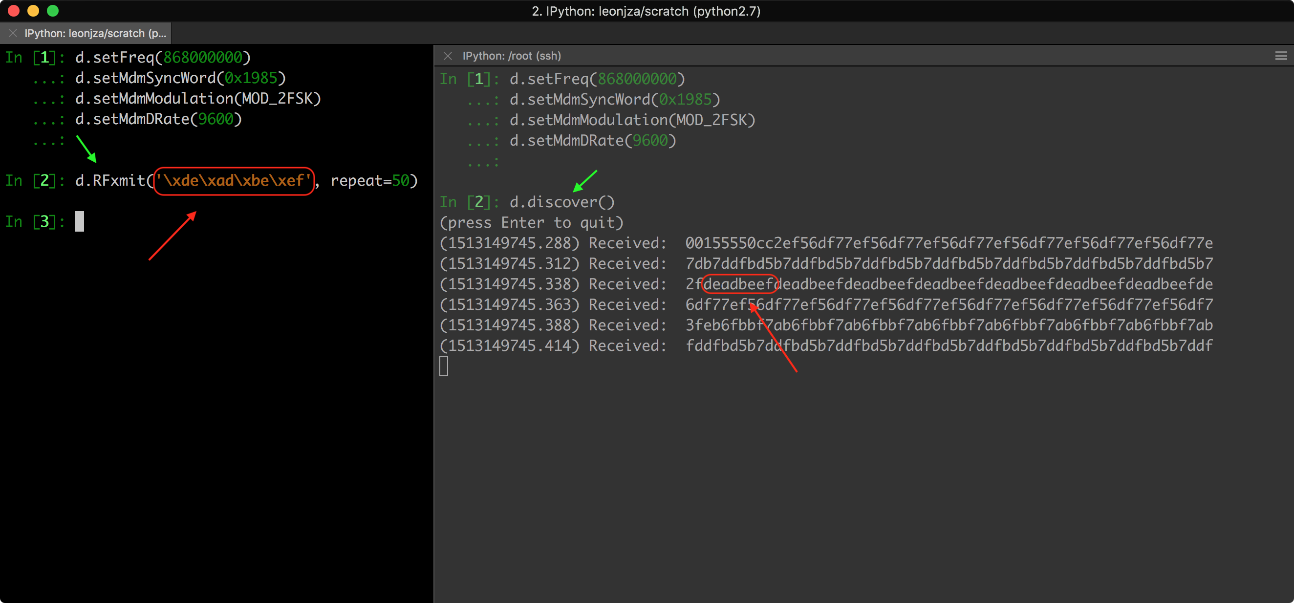The width and height of the screenshot is (1294, 603).
Task: Click the empty cursor in right pane
Action: tap(444, 366)
